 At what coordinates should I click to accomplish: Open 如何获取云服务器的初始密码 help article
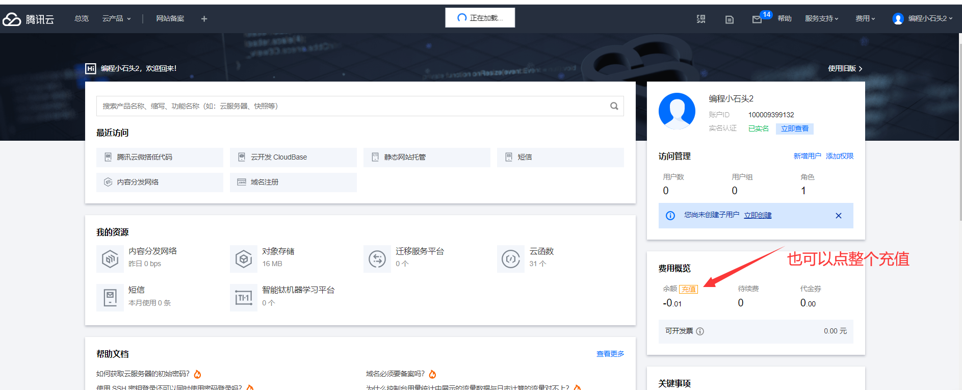(x=143, y=374)
